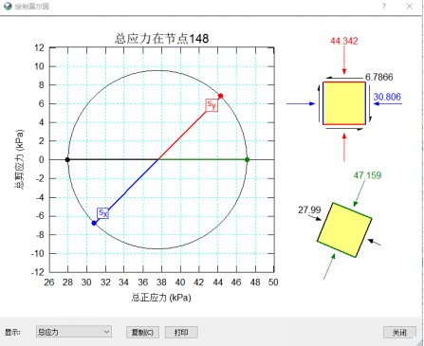Click the blue Sx point on the circle
This screenshot has width=424, height=346.
[x=94, y=223]
